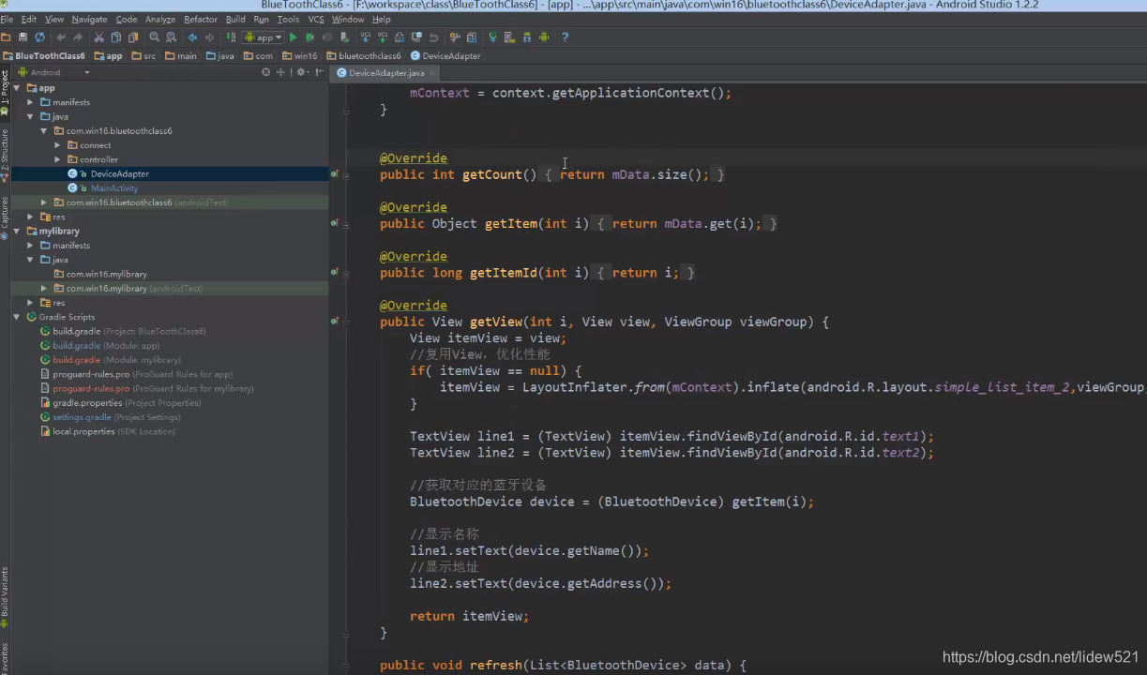
Task: Hide the Project panel with the hide icon
Action: pyautogui.click(x=319, y=72)
